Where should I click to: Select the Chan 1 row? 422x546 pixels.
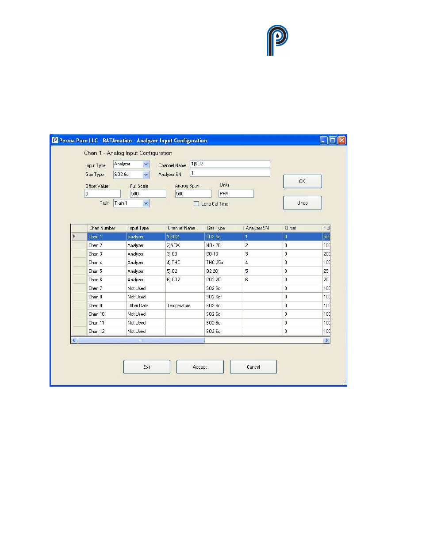[x=201, y=237]
